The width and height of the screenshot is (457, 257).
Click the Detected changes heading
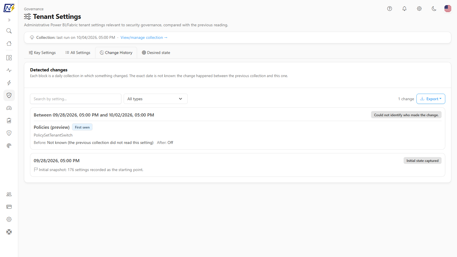49,70
